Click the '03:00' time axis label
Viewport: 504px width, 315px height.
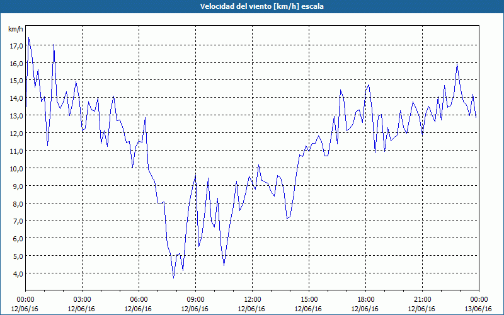(x=82, y=300)
